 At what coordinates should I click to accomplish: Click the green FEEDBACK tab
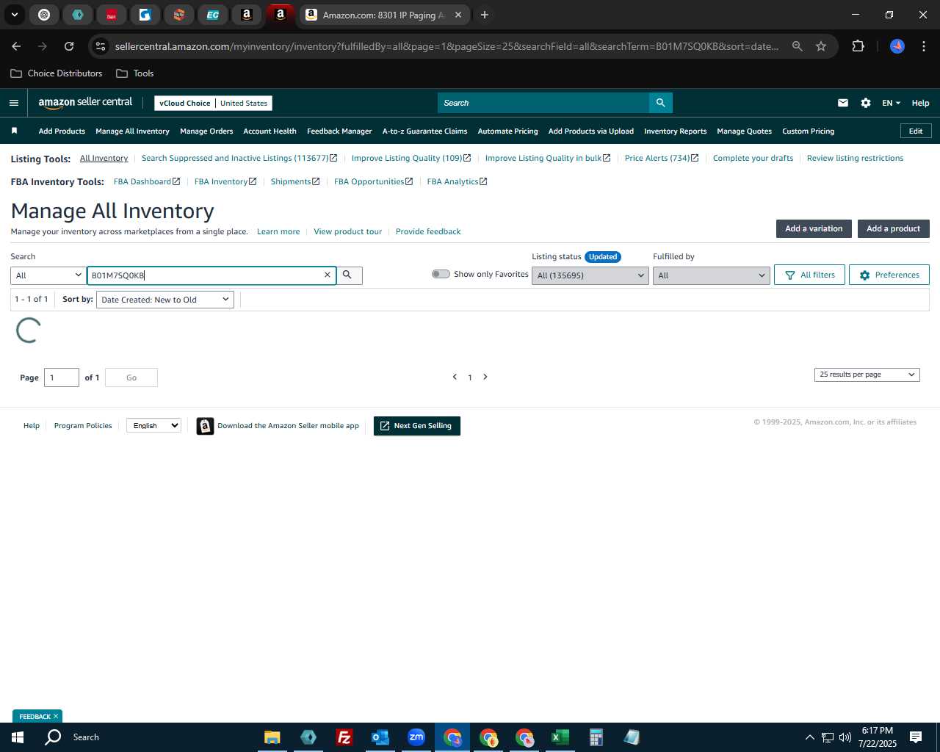click(37, 716)
